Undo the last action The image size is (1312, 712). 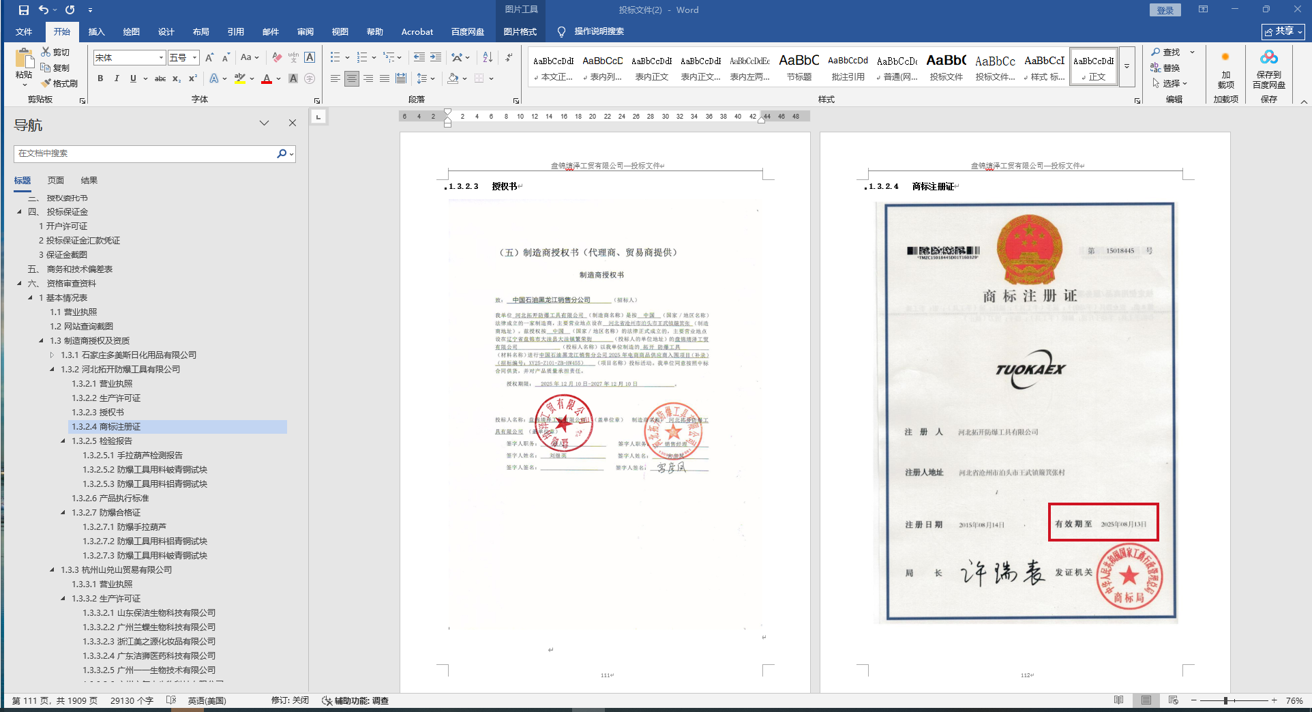[x=44, y=10]
